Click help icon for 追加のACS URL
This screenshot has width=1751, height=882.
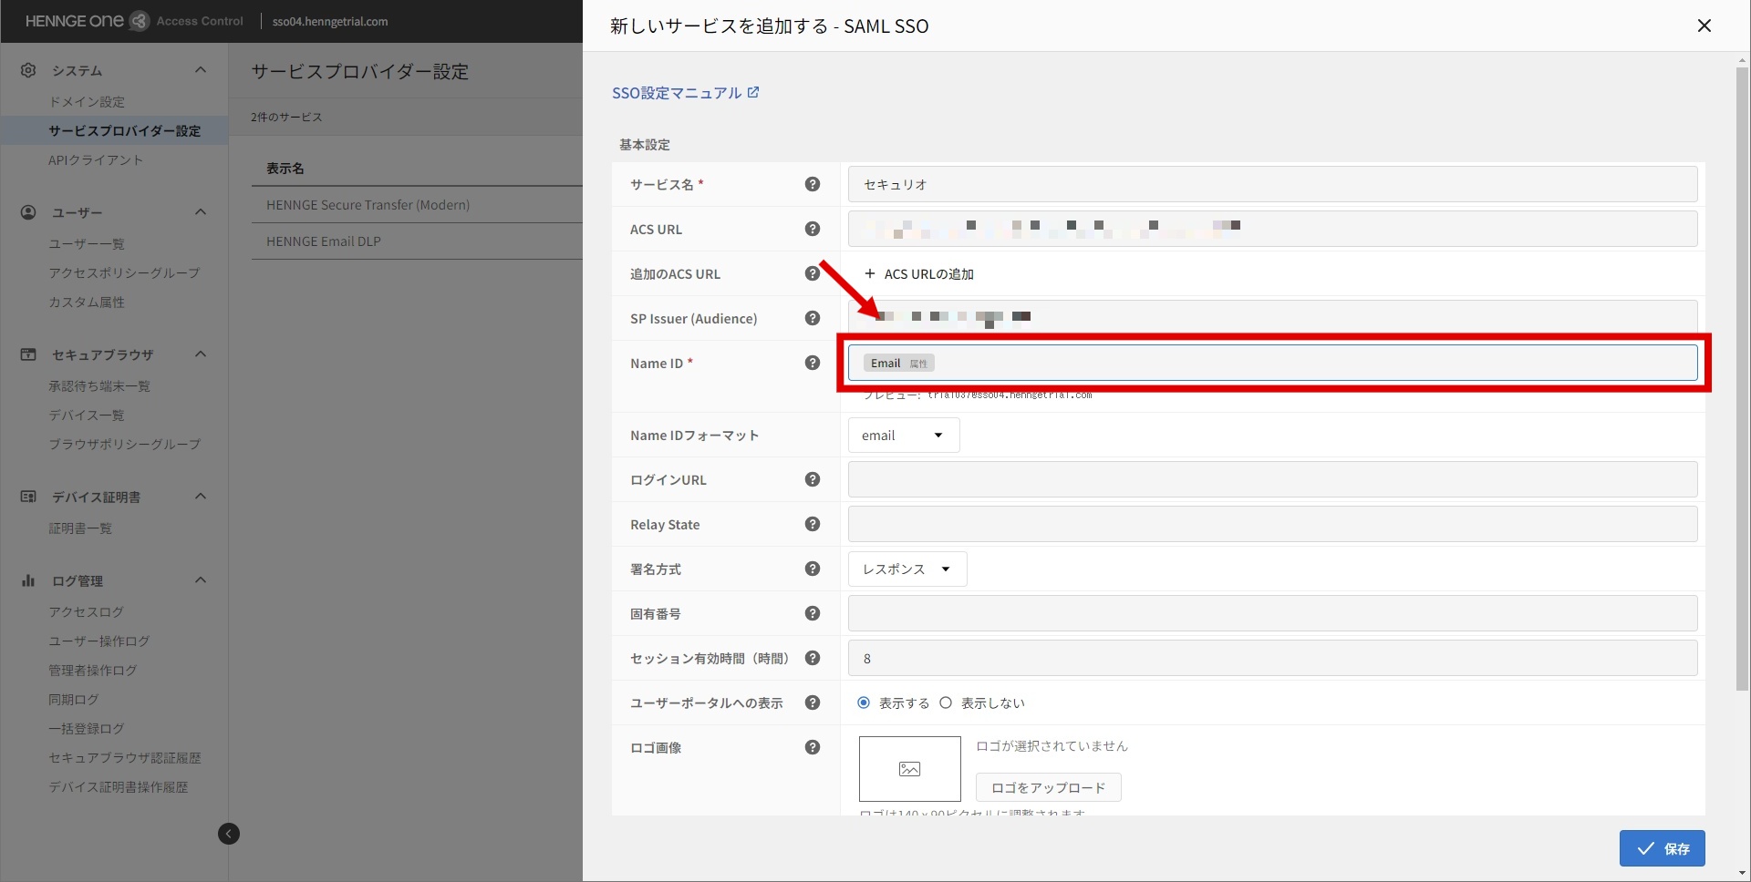[x=813, y=273]
